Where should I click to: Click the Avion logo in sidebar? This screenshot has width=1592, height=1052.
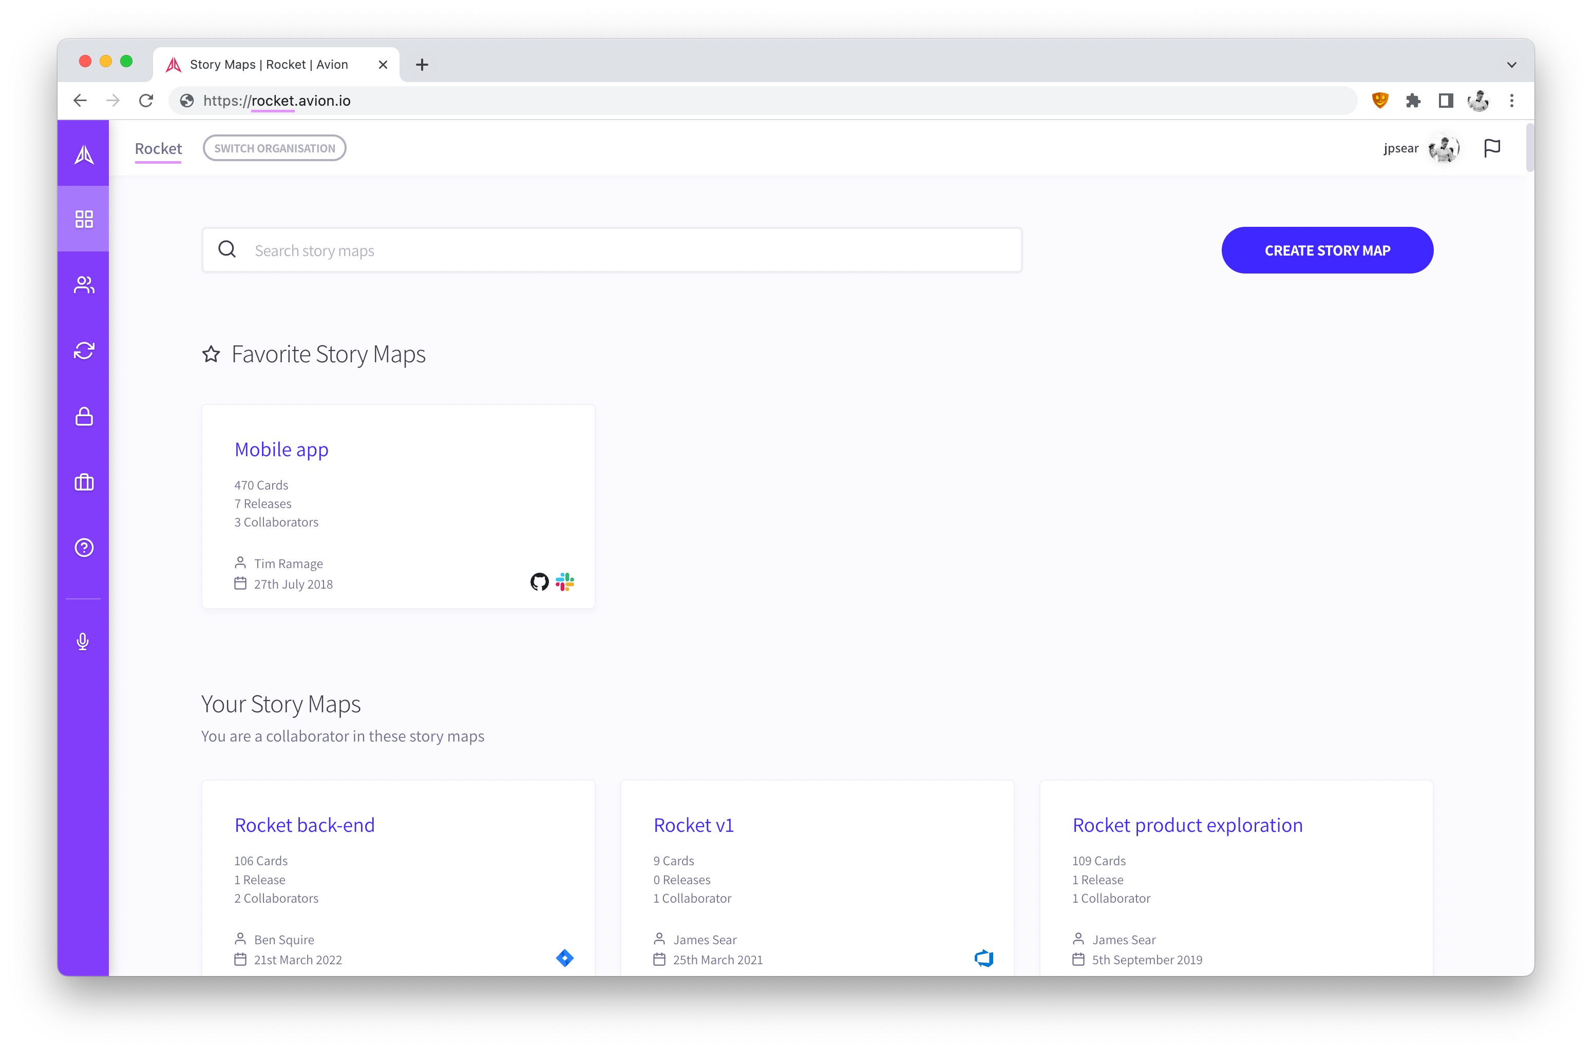(x=84, y=154)
